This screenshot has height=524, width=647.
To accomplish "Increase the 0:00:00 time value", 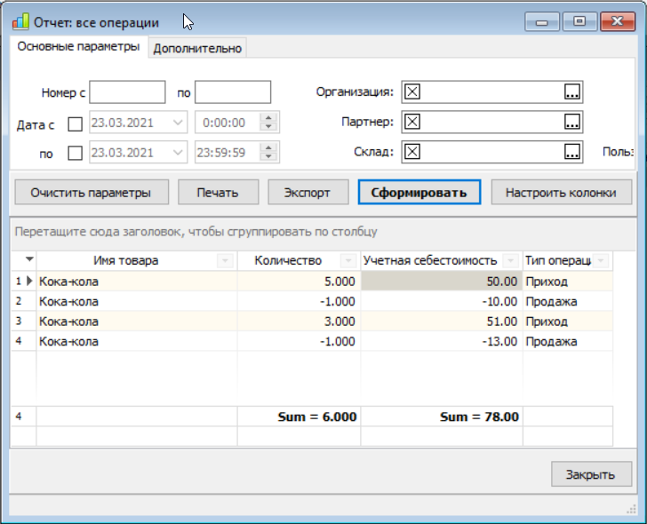I will click(x=268, y=117).
